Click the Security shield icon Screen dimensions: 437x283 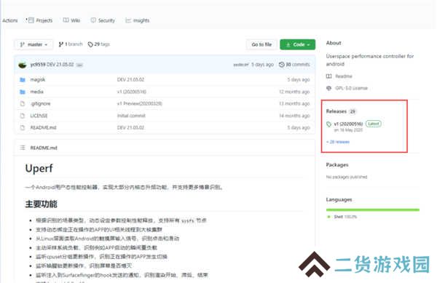click(93, 20)
